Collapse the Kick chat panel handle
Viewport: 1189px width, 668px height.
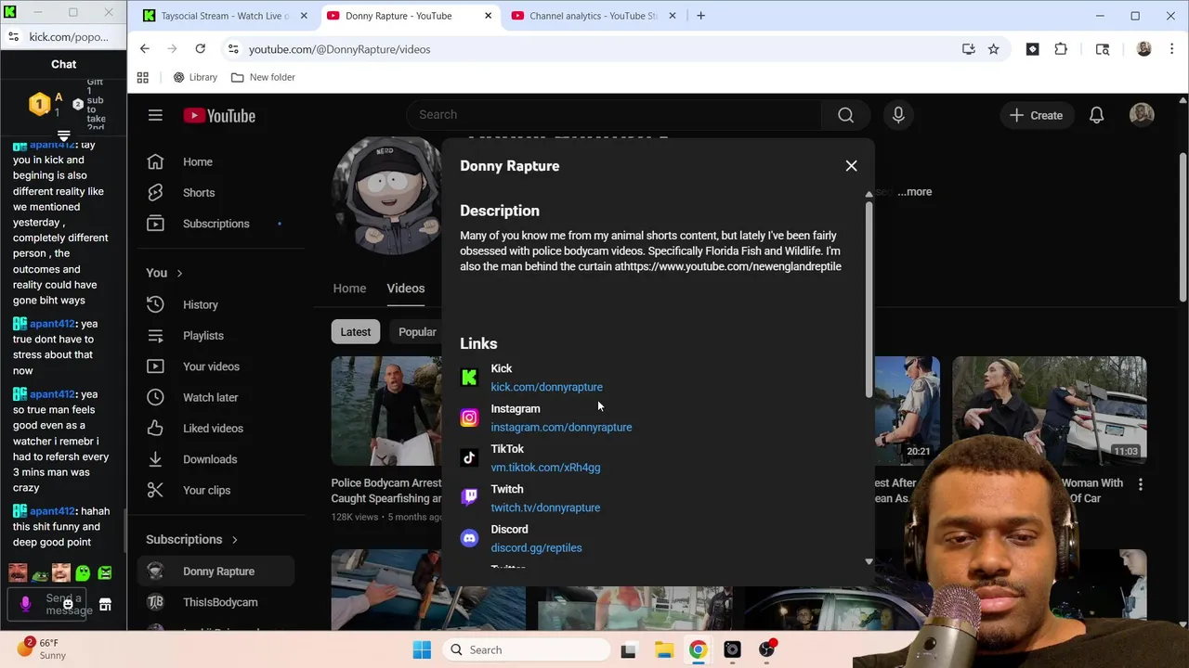63,136
